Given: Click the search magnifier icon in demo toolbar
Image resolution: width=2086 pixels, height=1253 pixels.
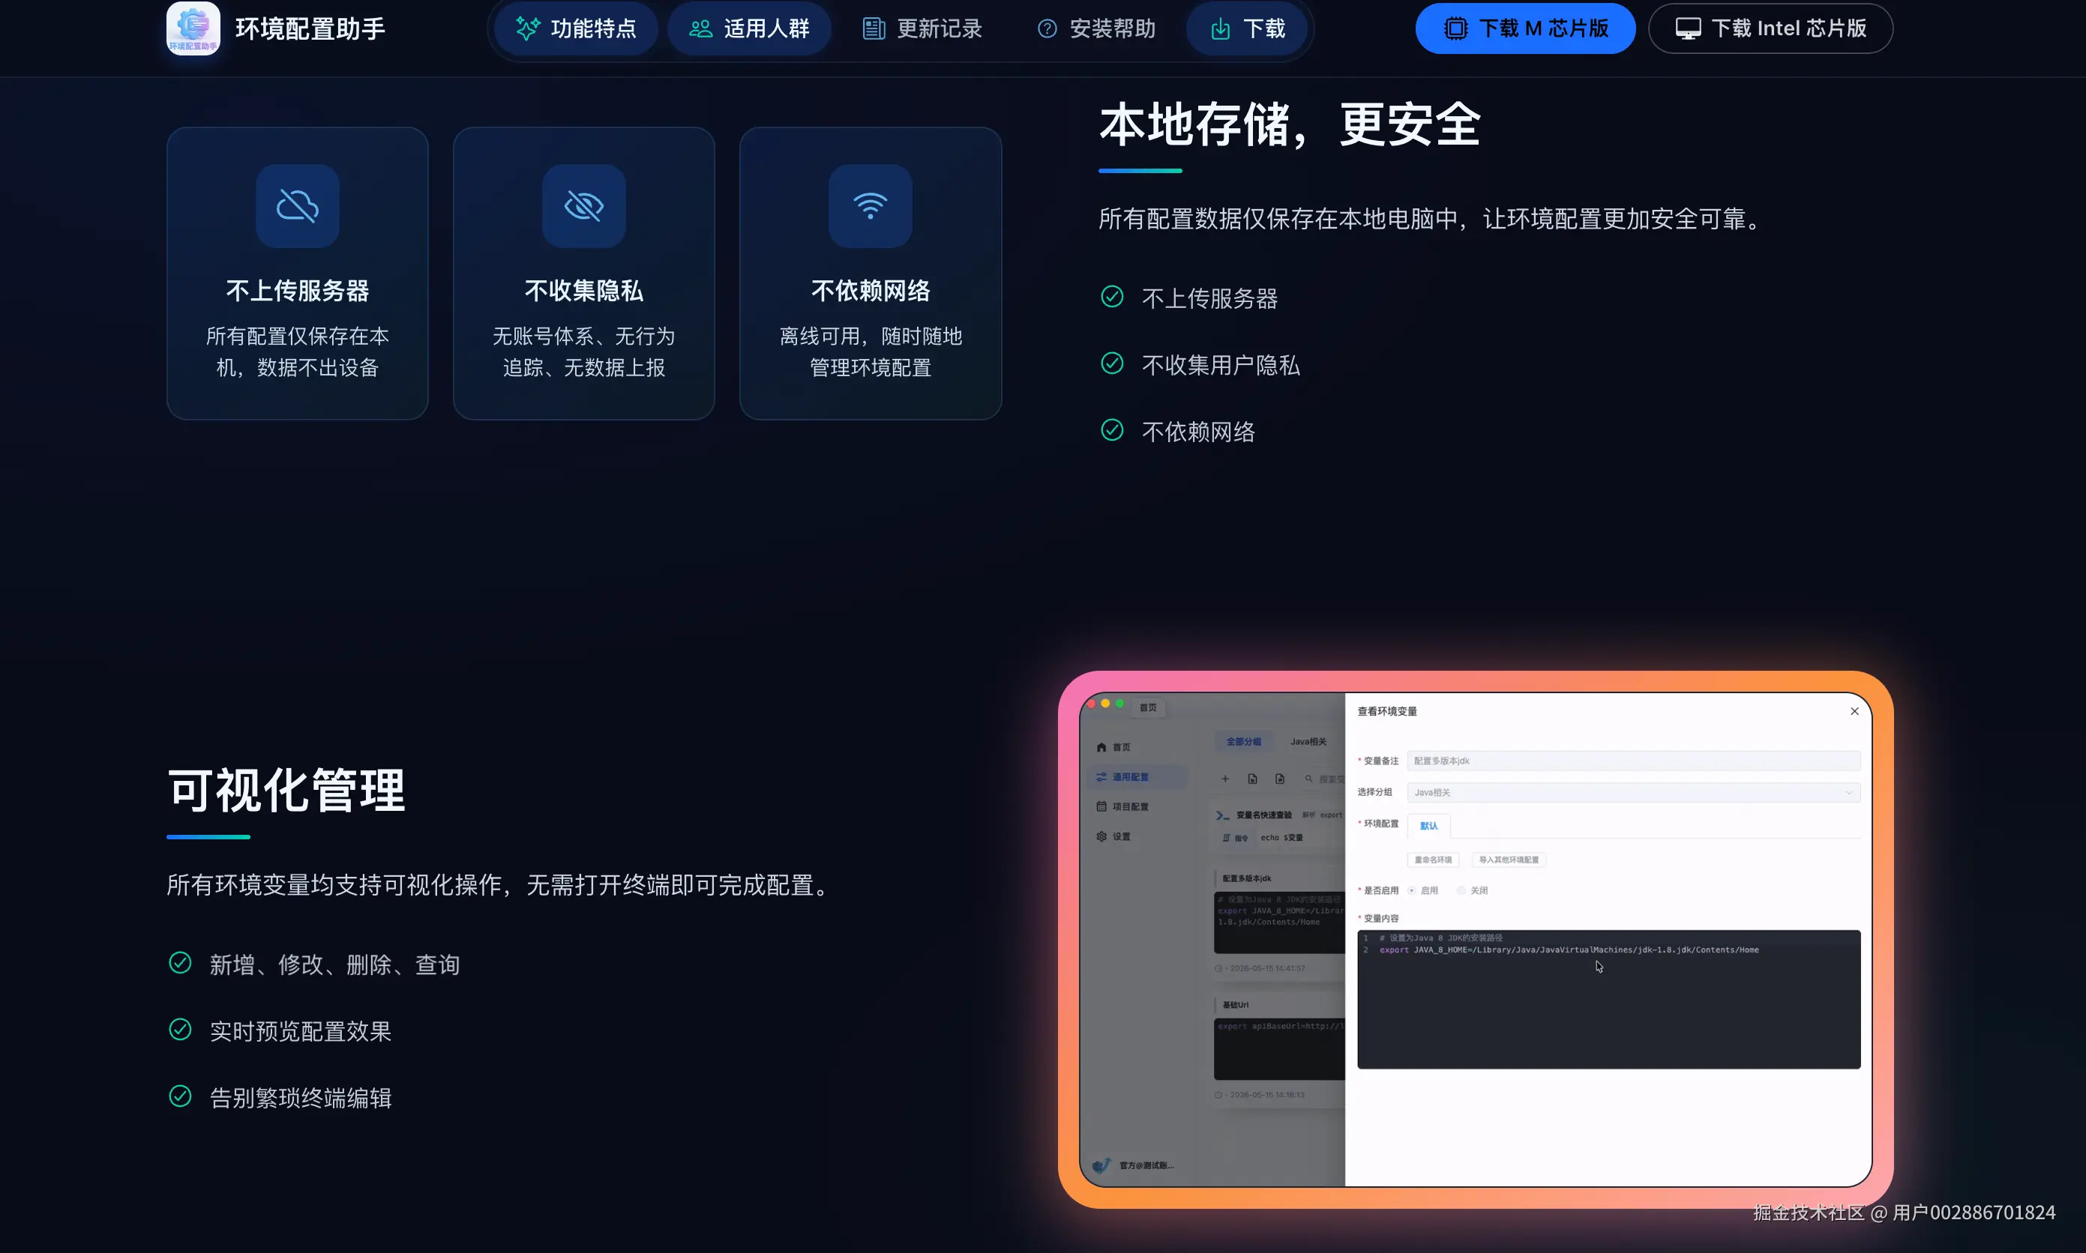Looking at the screenshot, I should (1308, 779).
